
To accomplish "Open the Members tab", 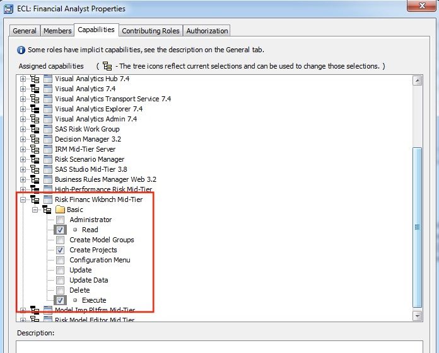I will point(57,31).
